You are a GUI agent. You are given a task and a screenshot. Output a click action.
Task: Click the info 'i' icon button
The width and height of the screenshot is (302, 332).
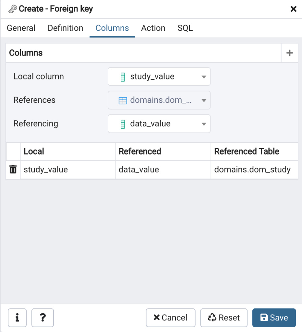[17, 317]
